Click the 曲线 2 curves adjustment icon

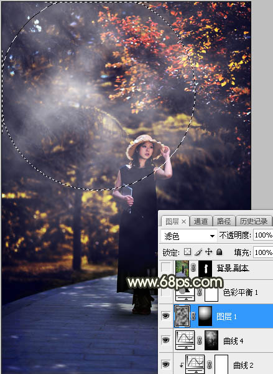(x=195, y=364)
